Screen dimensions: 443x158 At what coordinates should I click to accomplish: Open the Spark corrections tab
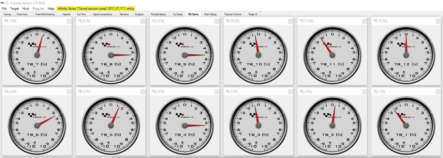point(103,14)
